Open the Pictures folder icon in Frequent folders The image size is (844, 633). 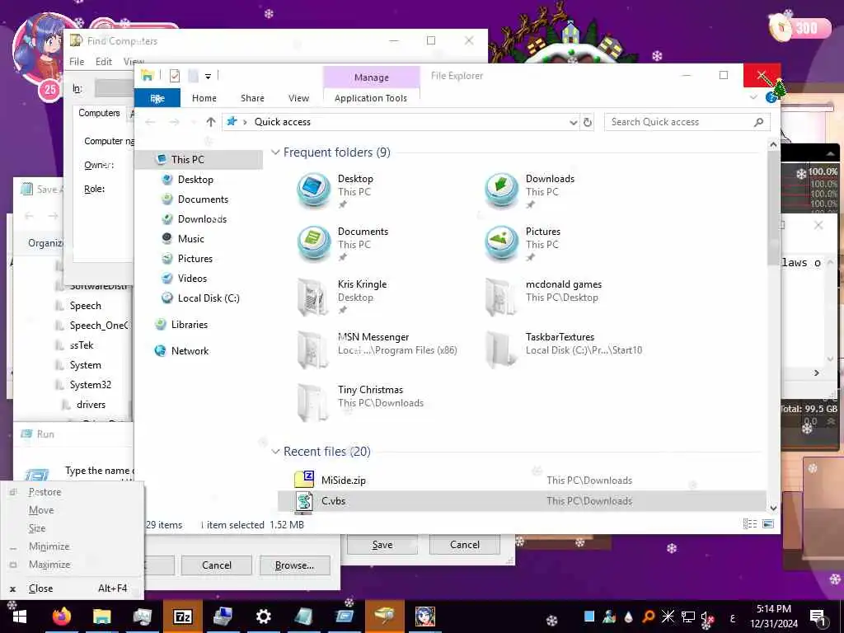pyautogui.click(x=502, y=243)
